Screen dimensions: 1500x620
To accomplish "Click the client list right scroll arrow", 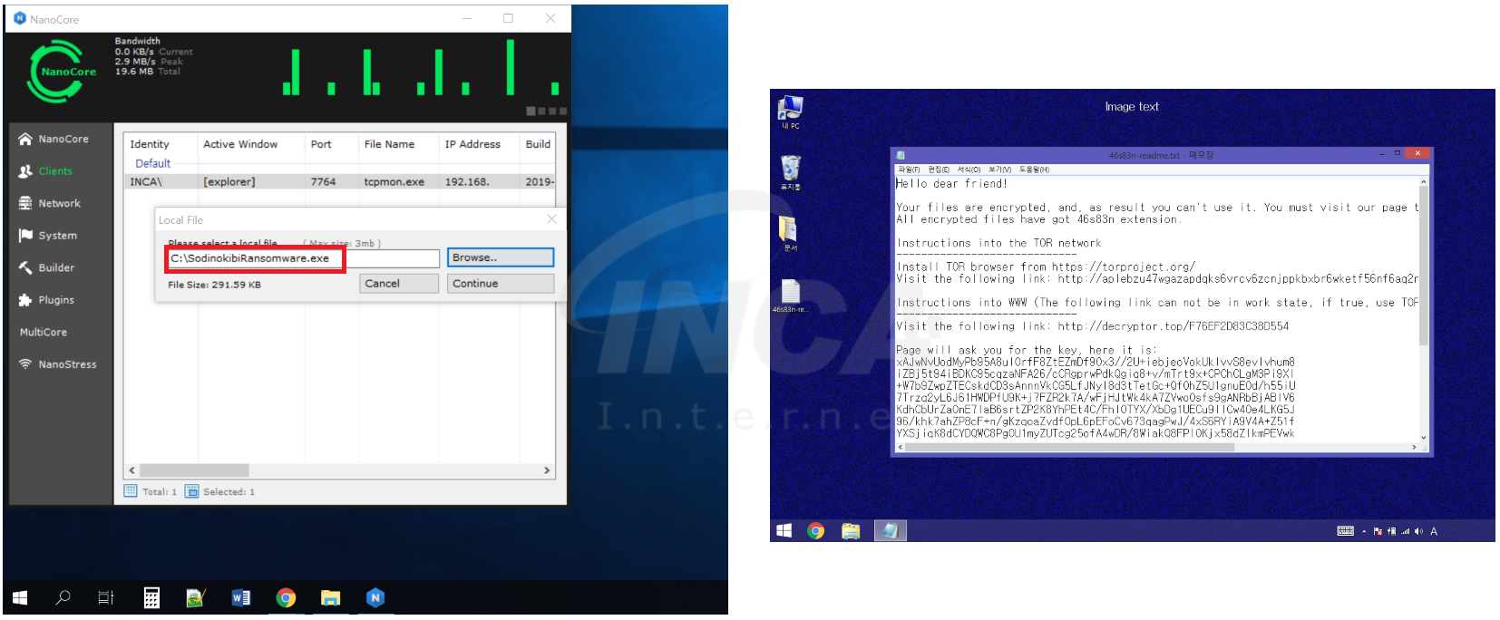I will tap(547, 470).
